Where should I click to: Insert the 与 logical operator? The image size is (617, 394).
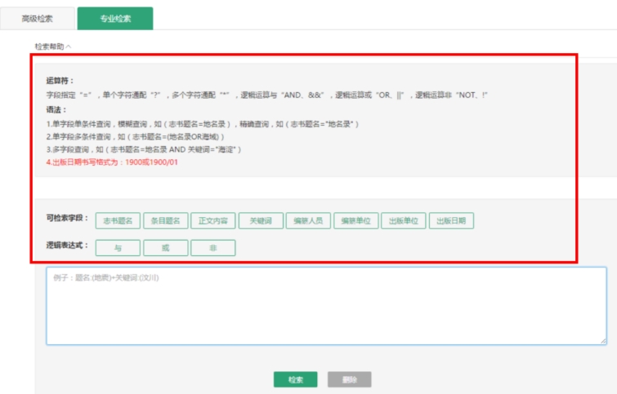pyautogui.click(x=118, y=247)
